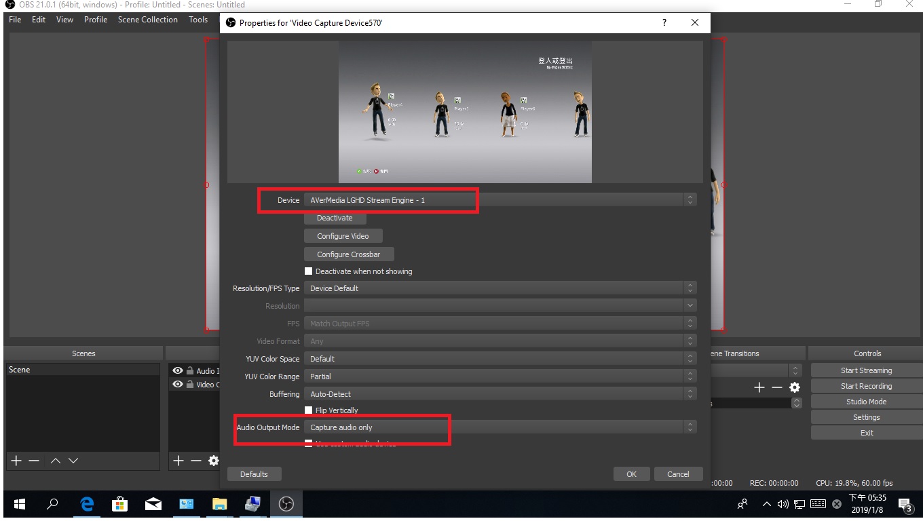The image size is (923, 521).
Task: Click the Exit button in the Controls panel
Action: click(x=866, y=433)
